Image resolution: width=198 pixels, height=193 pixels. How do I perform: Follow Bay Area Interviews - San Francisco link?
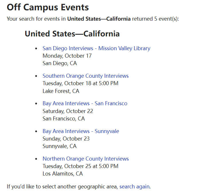(85, 103)
